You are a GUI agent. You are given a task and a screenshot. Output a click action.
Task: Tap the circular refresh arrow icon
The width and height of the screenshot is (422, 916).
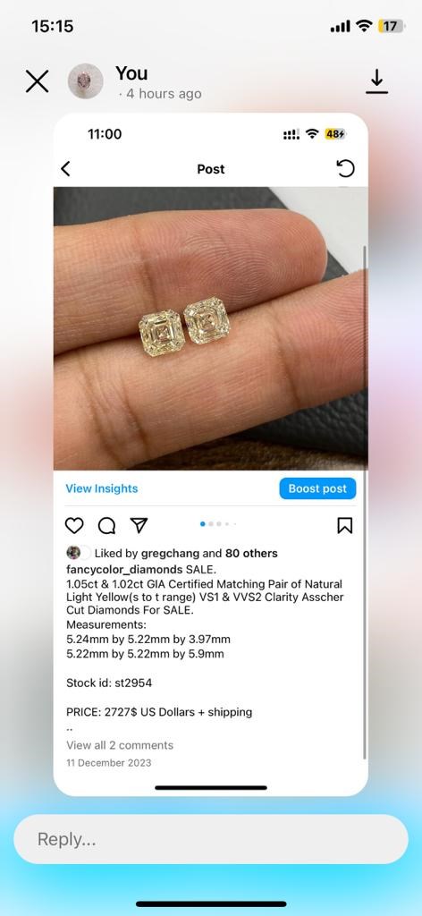[x=345, y=169]
